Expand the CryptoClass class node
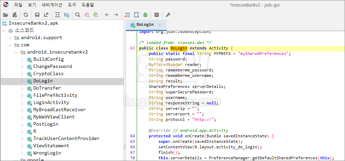The height and width of the screenshot is (161, 345). click(22, 74)
